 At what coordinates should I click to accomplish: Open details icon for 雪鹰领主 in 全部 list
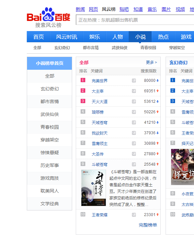[x=134, y=143]
